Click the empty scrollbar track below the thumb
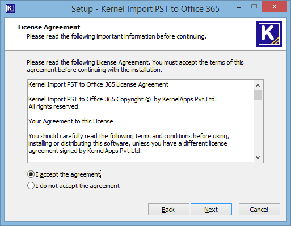The width and height of the screenshot is (291, 226). [258, 126]
